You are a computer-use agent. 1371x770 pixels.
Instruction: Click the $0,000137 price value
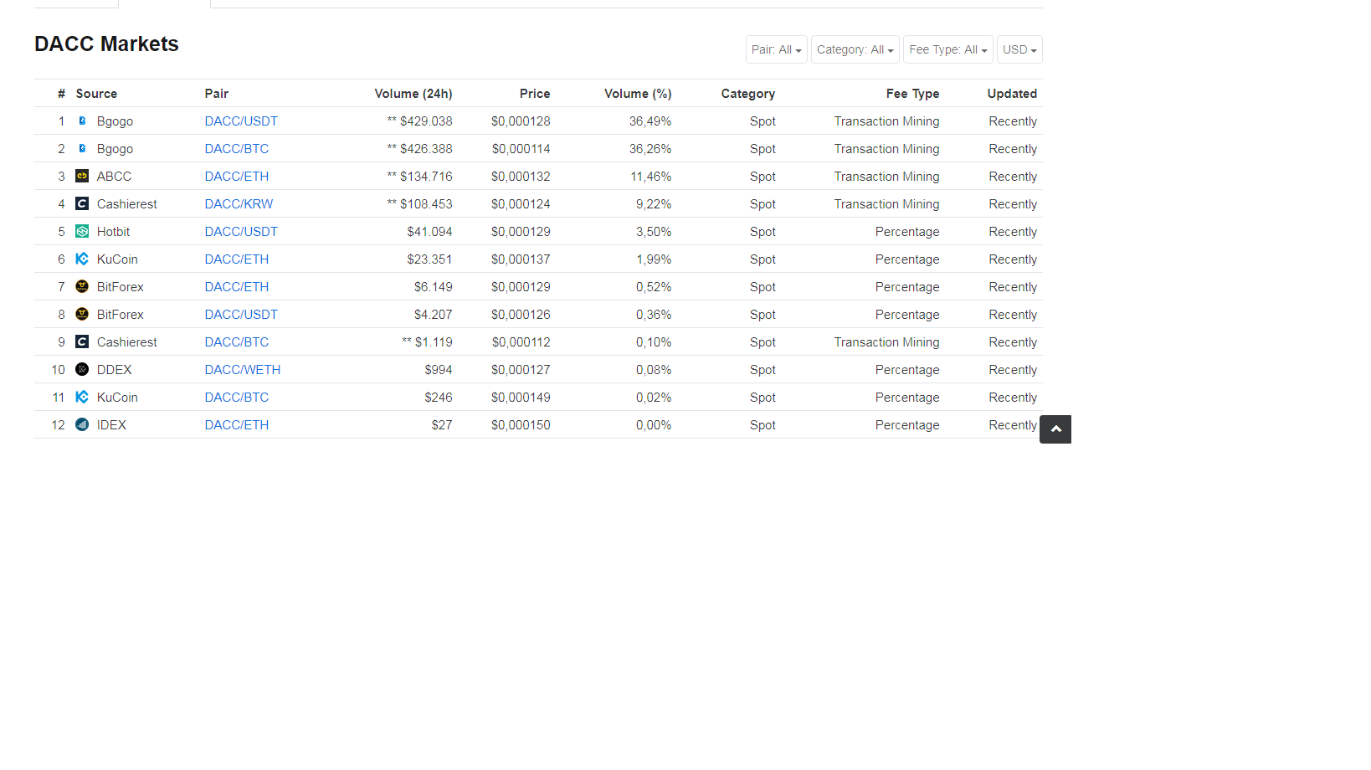[x=521, y=259]
